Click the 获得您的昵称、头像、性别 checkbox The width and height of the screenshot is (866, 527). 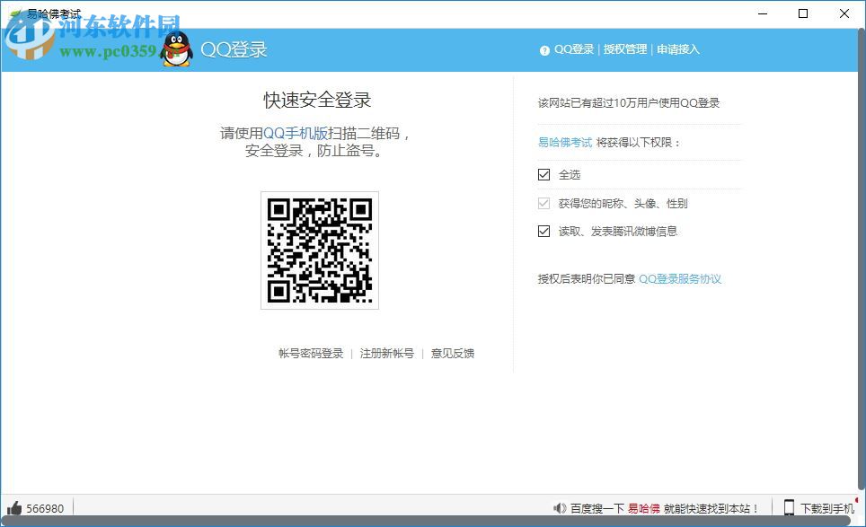click(543, 203)
